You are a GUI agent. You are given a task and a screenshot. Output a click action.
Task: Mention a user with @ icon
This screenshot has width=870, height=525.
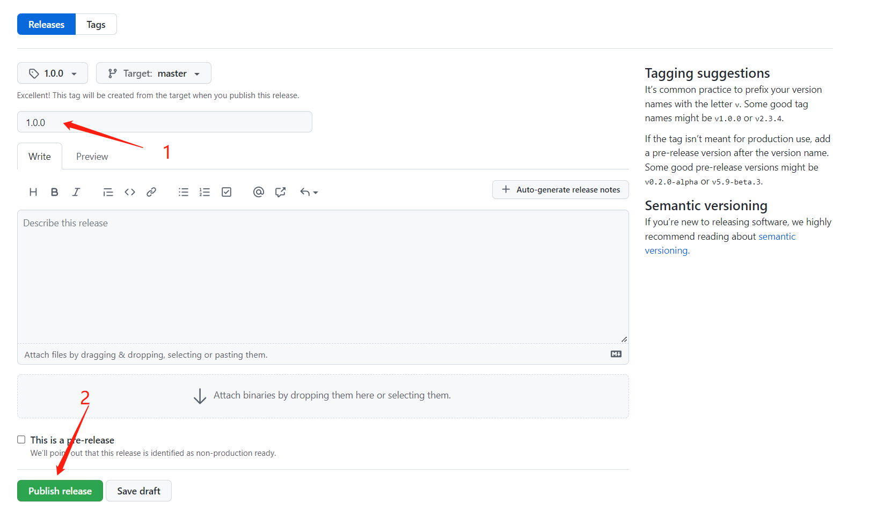click(259, 192)
